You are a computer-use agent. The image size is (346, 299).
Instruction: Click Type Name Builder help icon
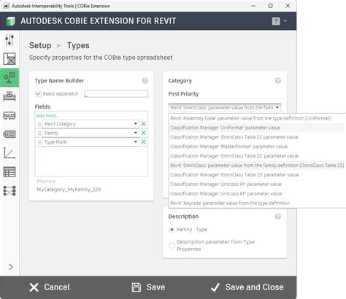click(145, 81)
